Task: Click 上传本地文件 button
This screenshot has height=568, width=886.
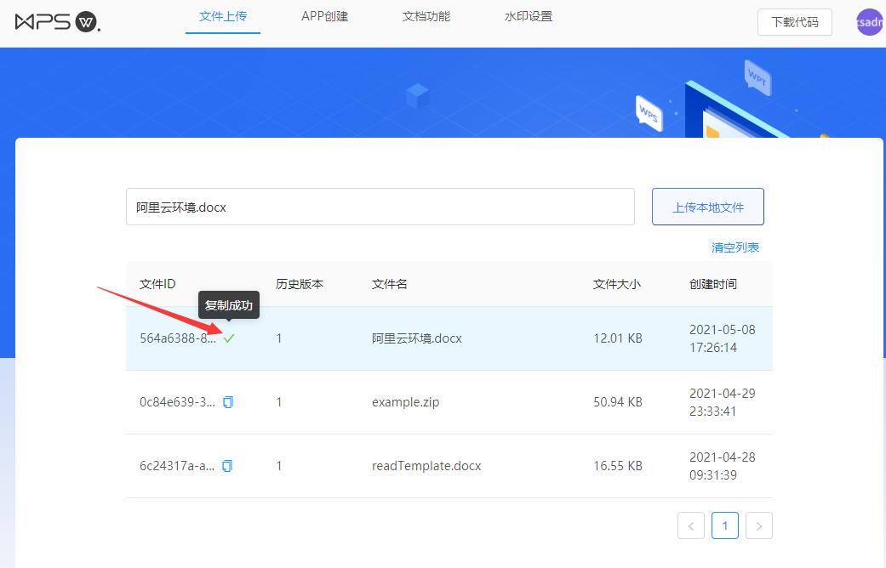Action: (708, 207)
